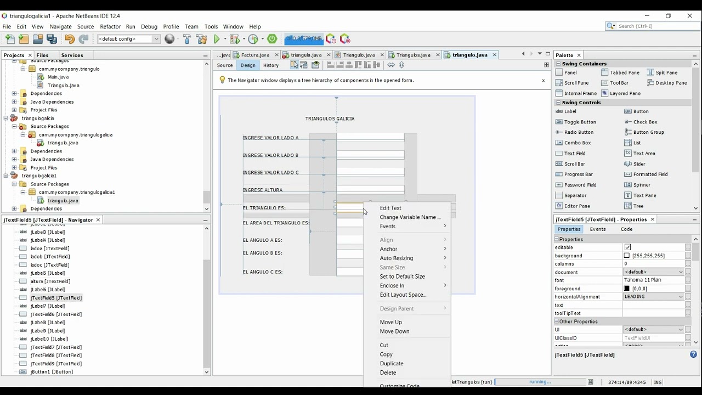Click the Preview Design icon

[x=315, y=65]
